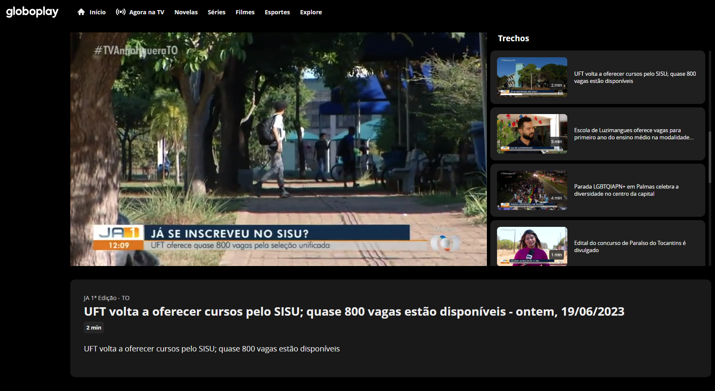Click the '1 min' label on Paraíso thumbnail
The image size is (715, 391).
tap(556, 255)
